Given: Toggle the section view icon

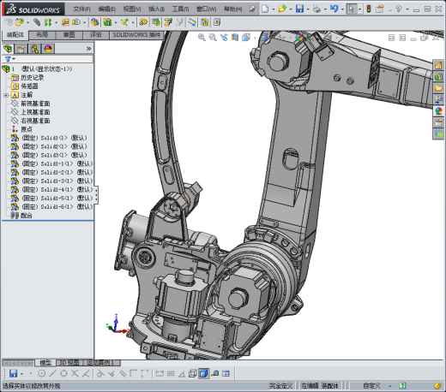Looking at the screenshot, I should pos(235,38).
